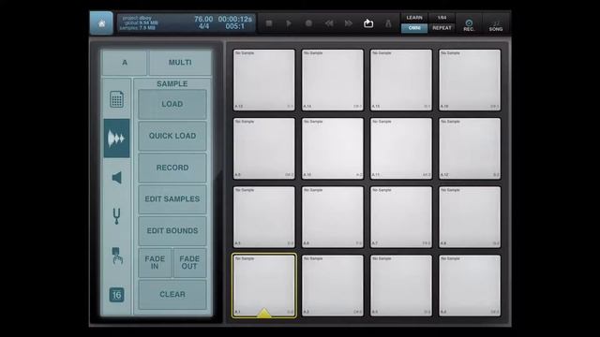Tap pad A.4
The width and height of the screenshot is (600, 337).
coord(470,286)
